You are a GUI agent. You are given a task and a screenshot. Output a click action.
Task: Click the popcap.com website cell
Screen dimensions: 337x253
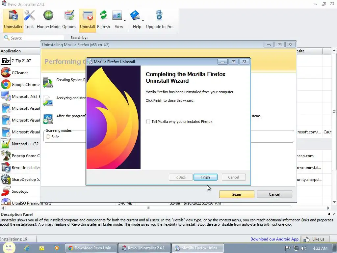point(305,156)
